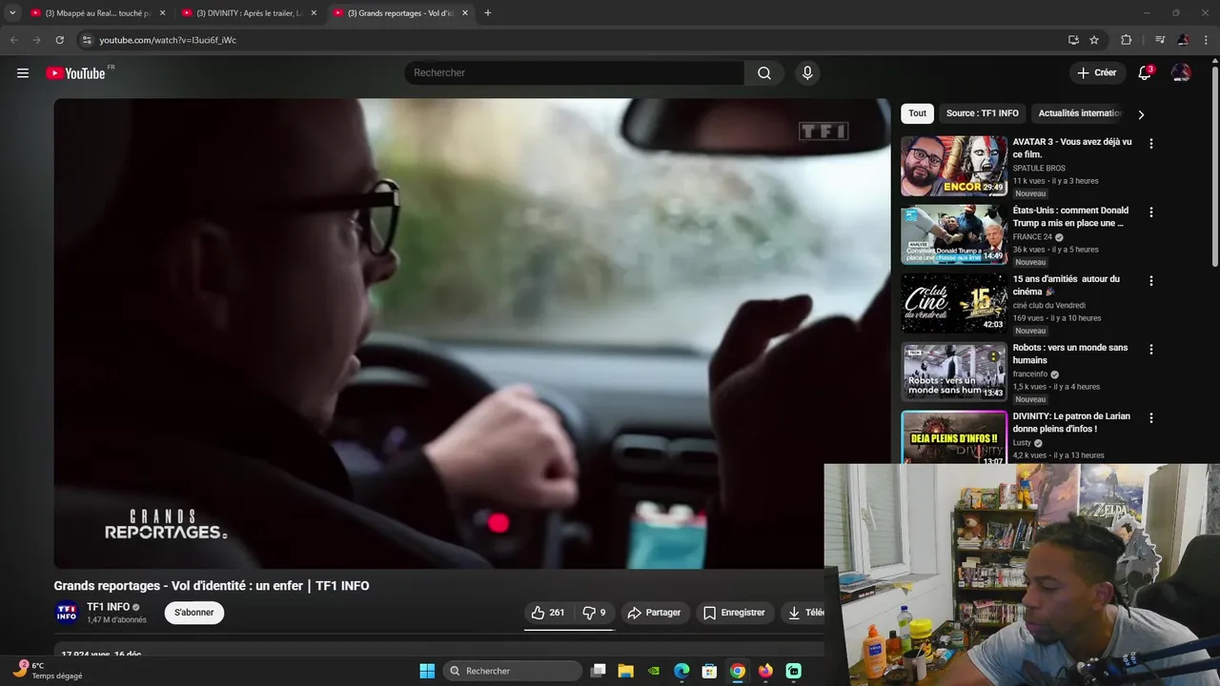Expand the tab search dropdown arrow
This screenshot has width=1220, height=686.
click(12, 13)
